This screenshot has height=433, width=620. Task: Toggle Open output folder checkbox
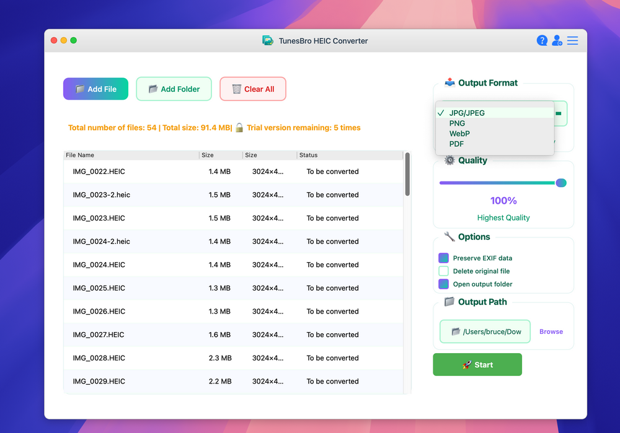(444, 284)
